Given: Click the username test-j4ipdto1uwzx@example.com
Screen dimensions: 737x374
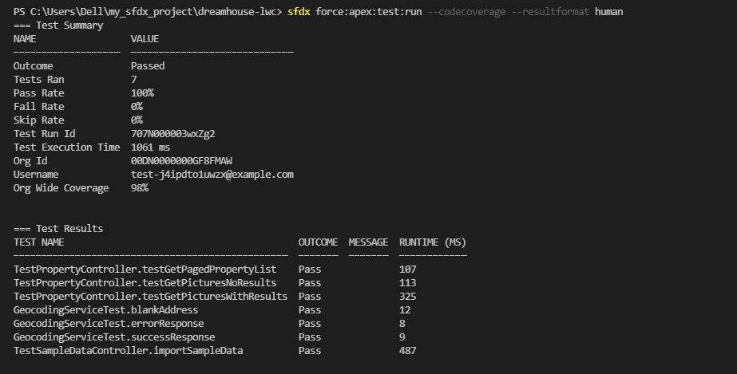Looking at the screenshot, I should (x=212, y=175).
